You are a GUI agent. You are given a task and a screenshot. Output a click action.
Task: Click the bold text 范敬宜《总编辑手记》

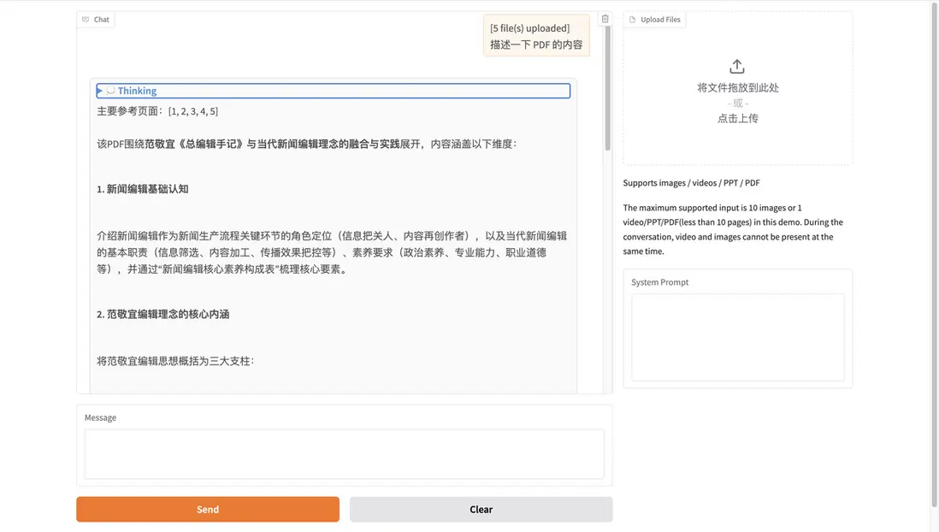[x=195, y=144]
